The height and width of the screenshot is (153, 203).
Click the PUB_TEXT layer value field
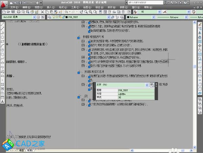(x=136, y=91)
